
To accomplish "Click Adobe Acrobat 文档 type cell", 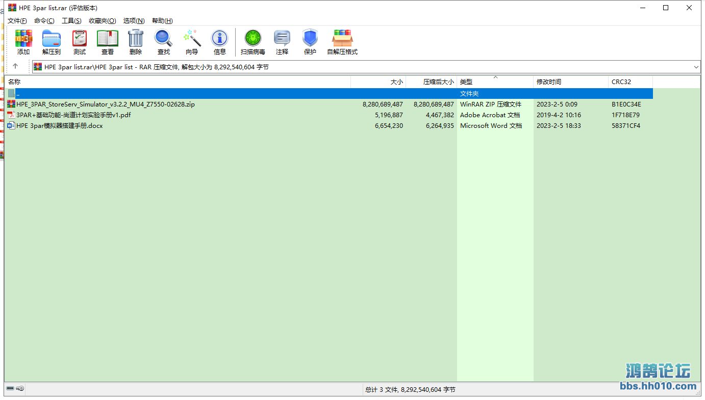I will [x=490, y=115].
